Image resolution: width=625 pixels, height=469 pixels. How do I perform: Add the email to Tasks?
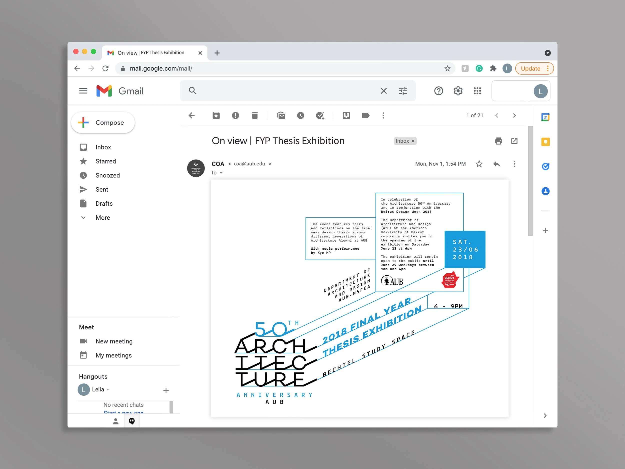pos(320,115)
